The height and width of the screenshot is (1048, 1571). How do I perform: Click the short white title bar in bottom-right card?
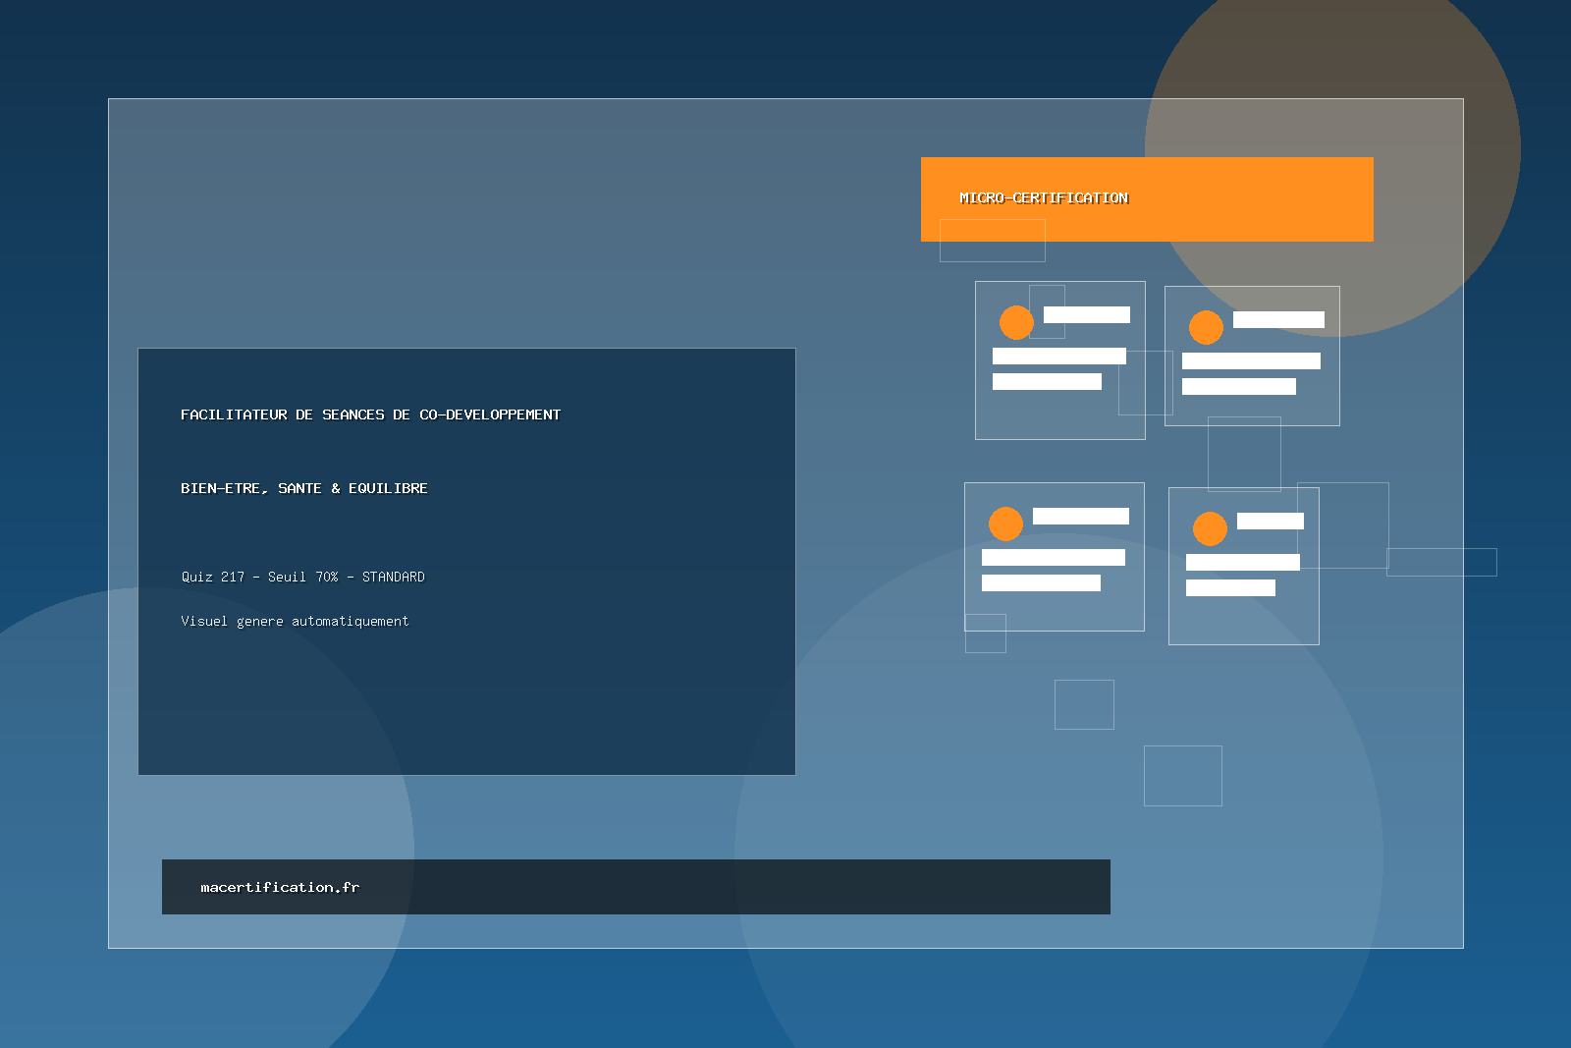click(x=1270, y=521)
